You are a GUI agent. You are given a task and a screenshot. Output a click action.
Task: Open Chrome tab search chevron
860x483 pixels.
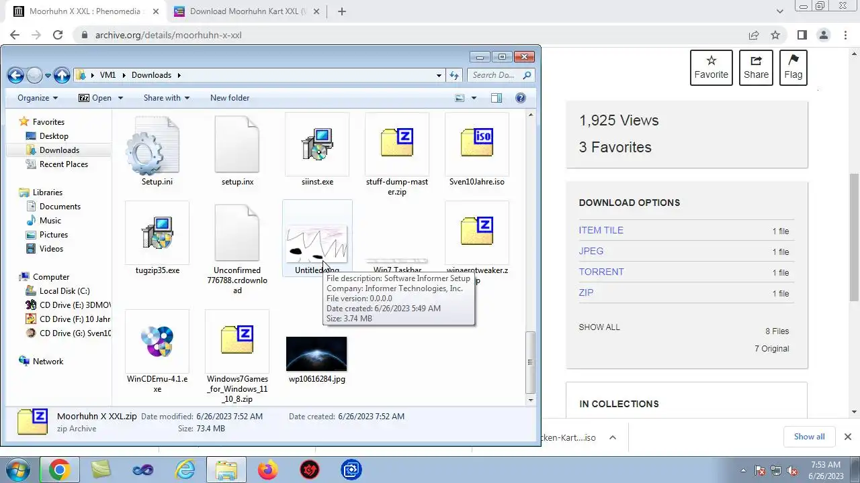(x=780, y=11)
